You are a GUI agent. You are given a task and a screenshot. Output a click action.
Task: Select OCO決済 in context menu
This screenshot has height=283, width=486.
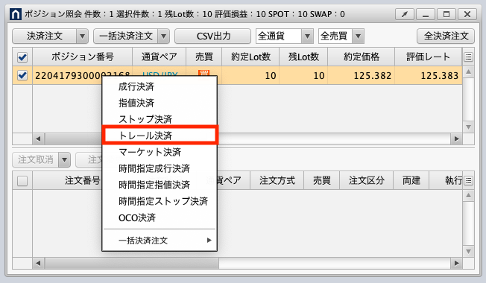pyautogui.click(x=160, y=217)
